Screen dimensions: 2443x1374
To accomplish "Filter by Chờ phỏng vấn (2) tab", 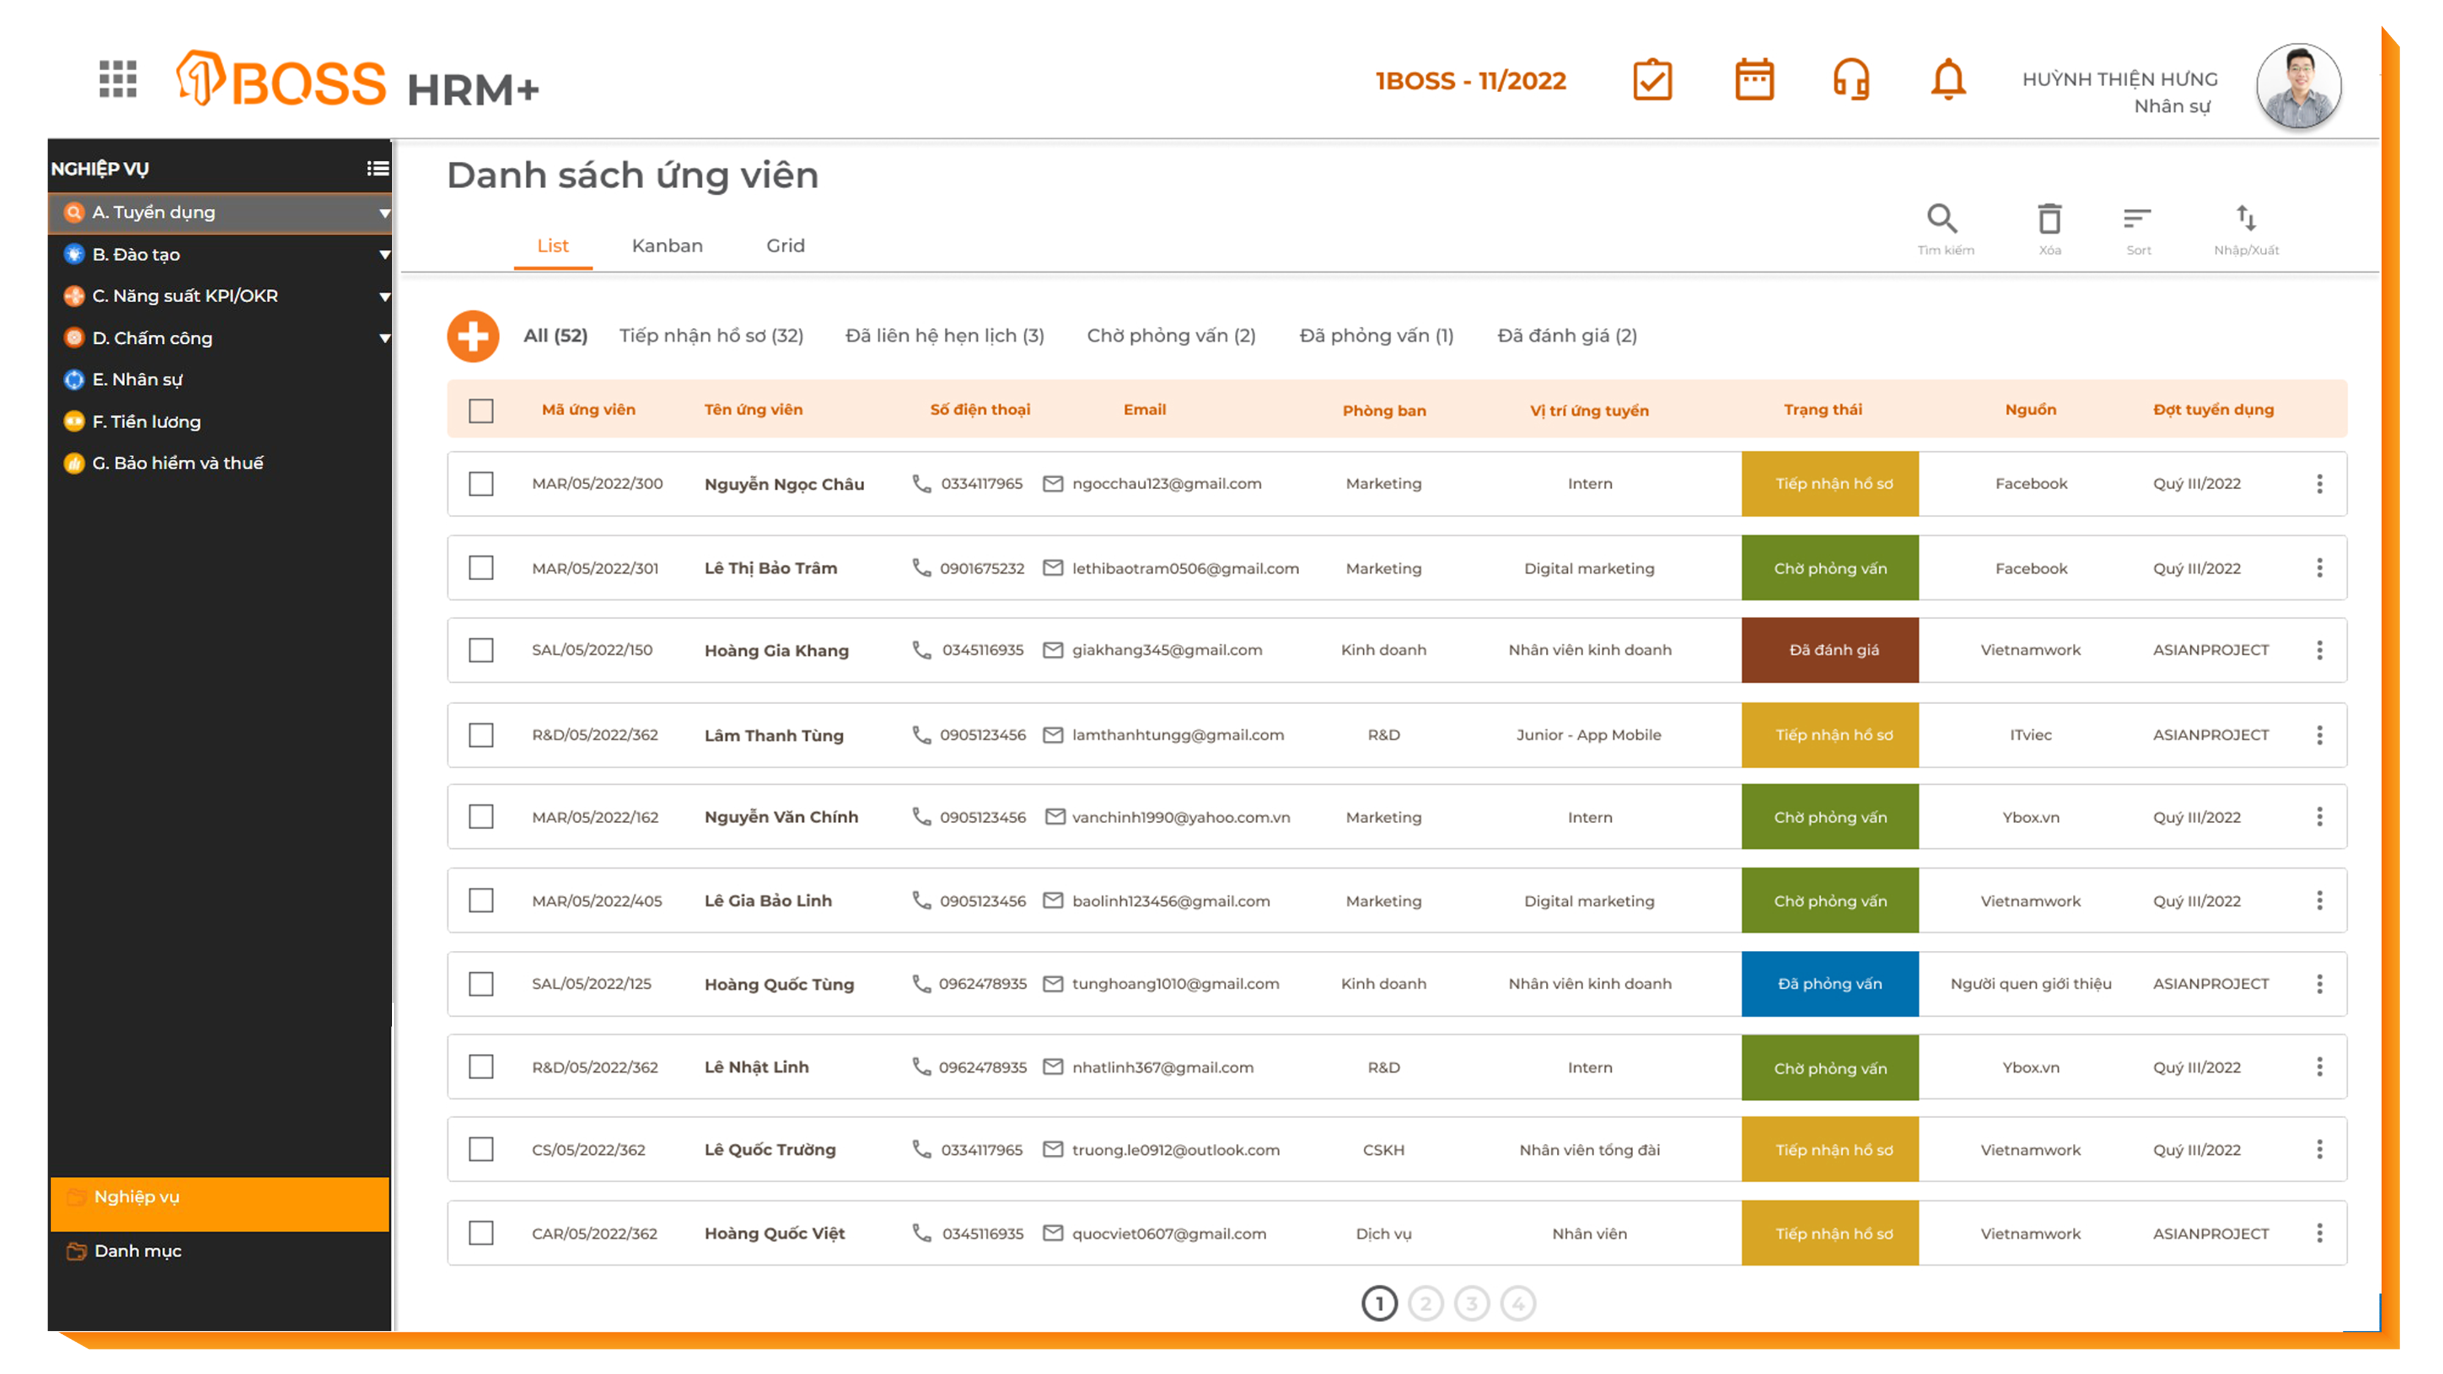I will 1170,336.
